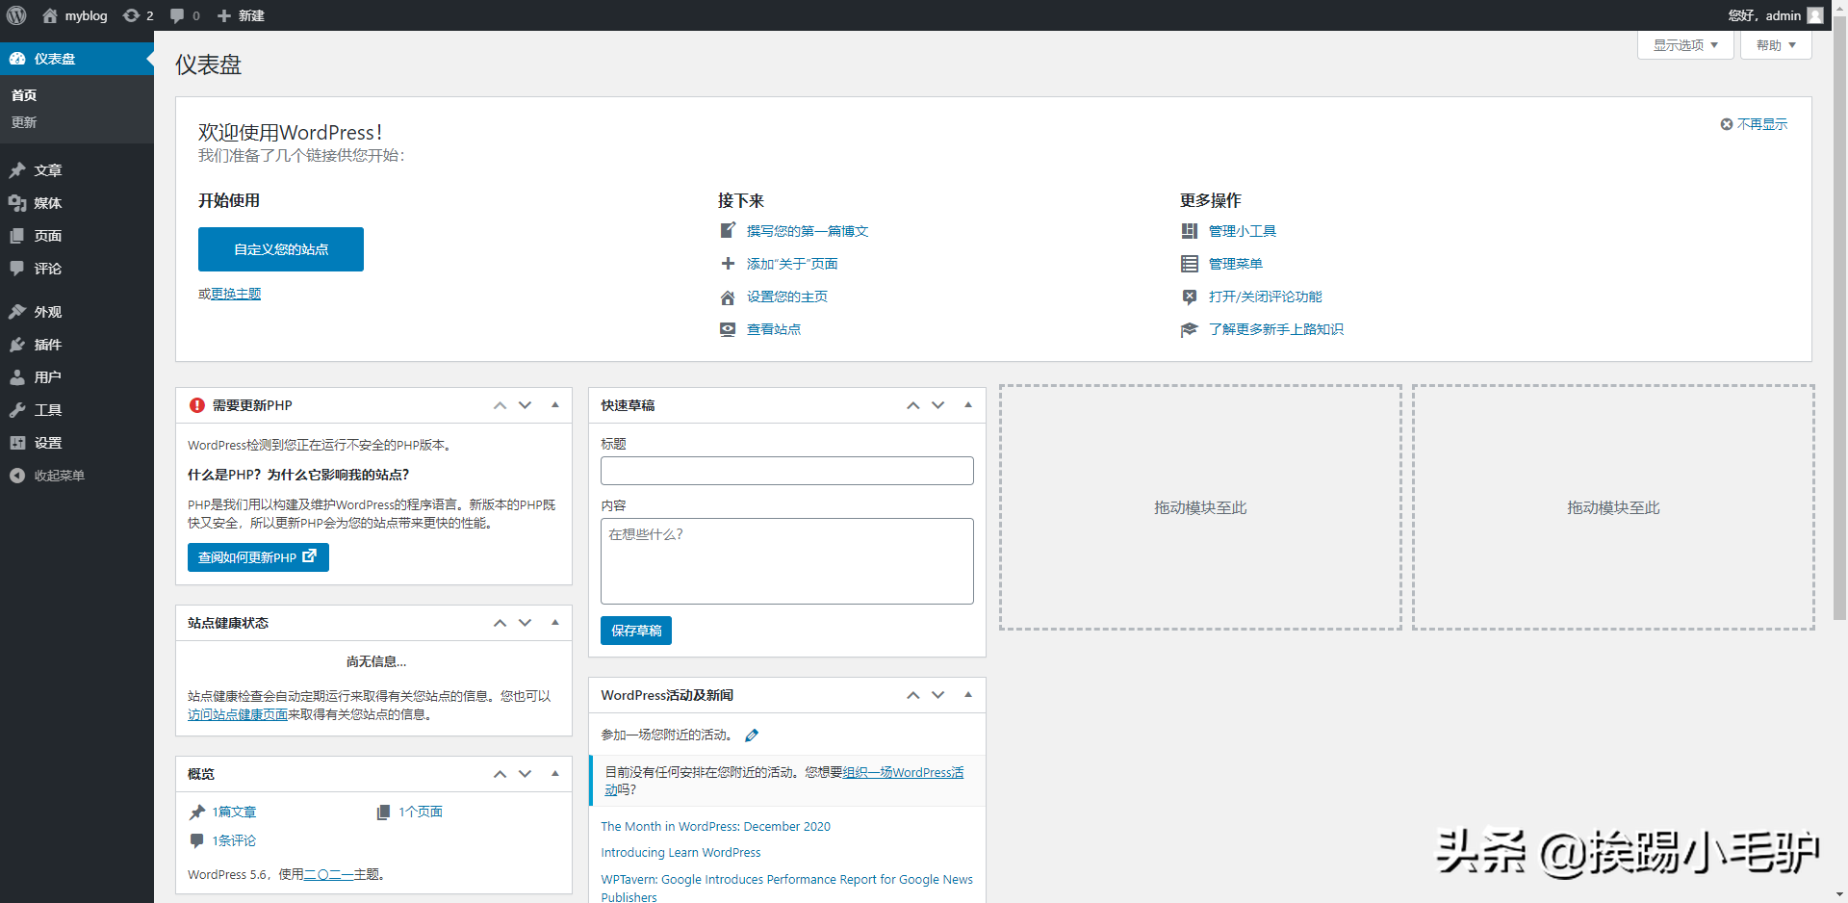Click the 管理菜单 list icon

click(1190, 264)
